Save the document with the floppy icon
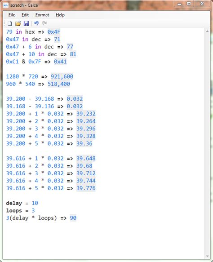The width and height of the screenshot is (213, 262). [x=26, y=23]
